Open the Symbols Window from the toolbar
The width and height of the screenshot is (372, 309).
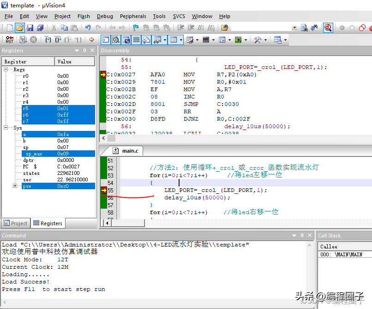coord(126,40)
